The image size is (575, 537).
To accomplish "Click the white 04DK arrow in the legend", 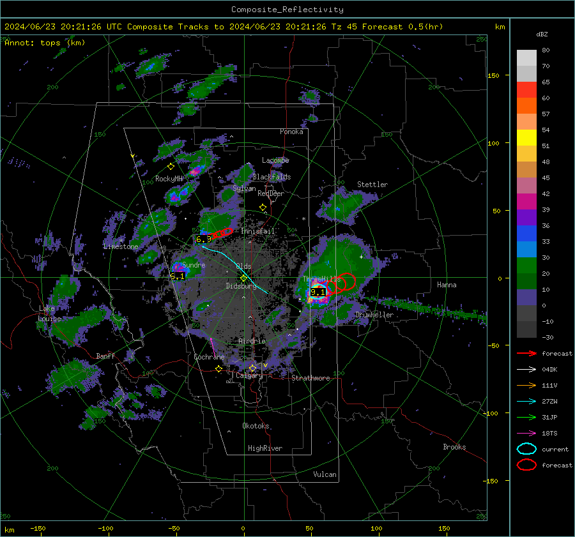I will coord(526,370).
